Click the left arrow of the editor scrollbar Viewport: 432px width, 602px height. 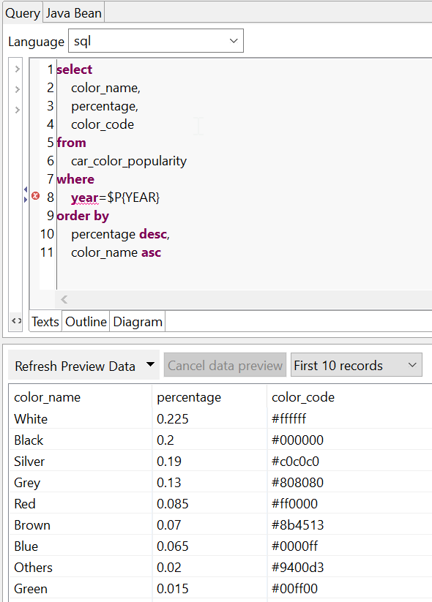click(x=64, y=299)
